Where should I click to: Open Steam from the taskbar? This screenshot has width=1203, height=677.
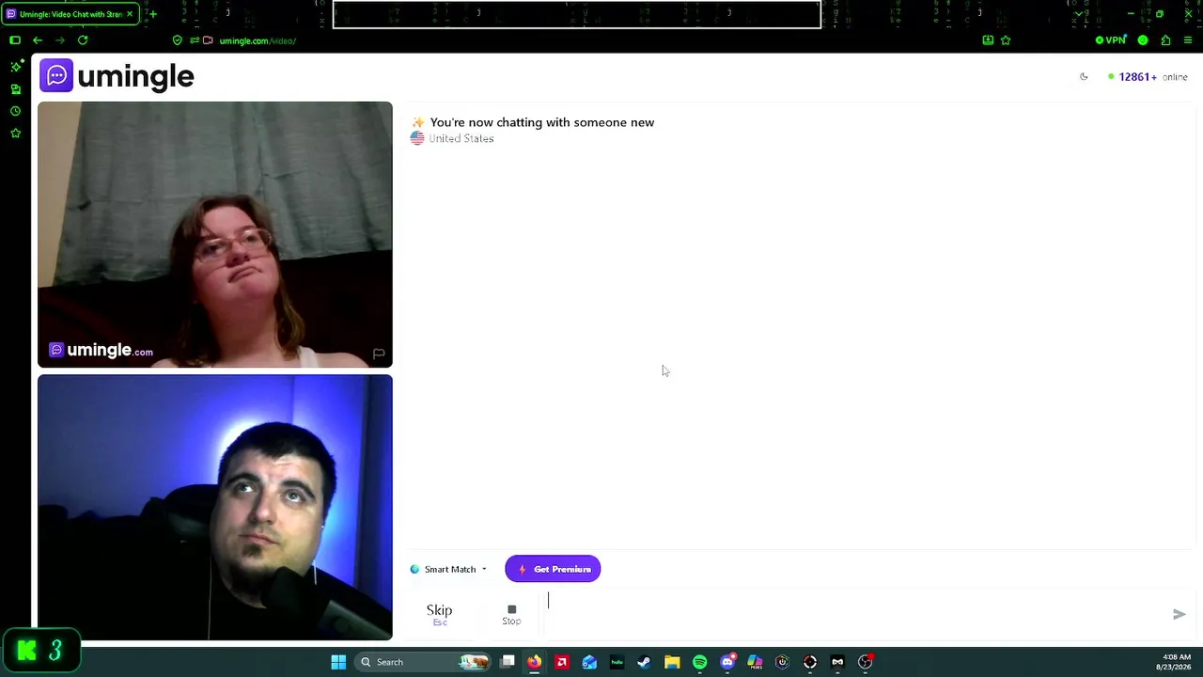[644, 662]
